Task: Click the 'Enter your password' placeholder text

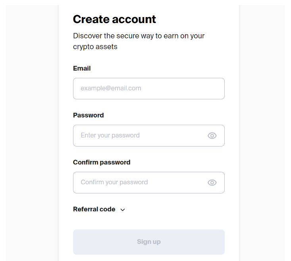Action: click(x=110, y=135)
